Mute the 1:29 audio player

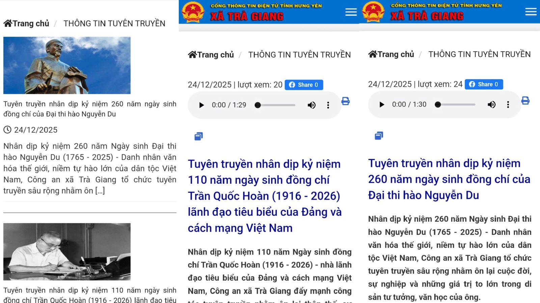pos(311,105)
